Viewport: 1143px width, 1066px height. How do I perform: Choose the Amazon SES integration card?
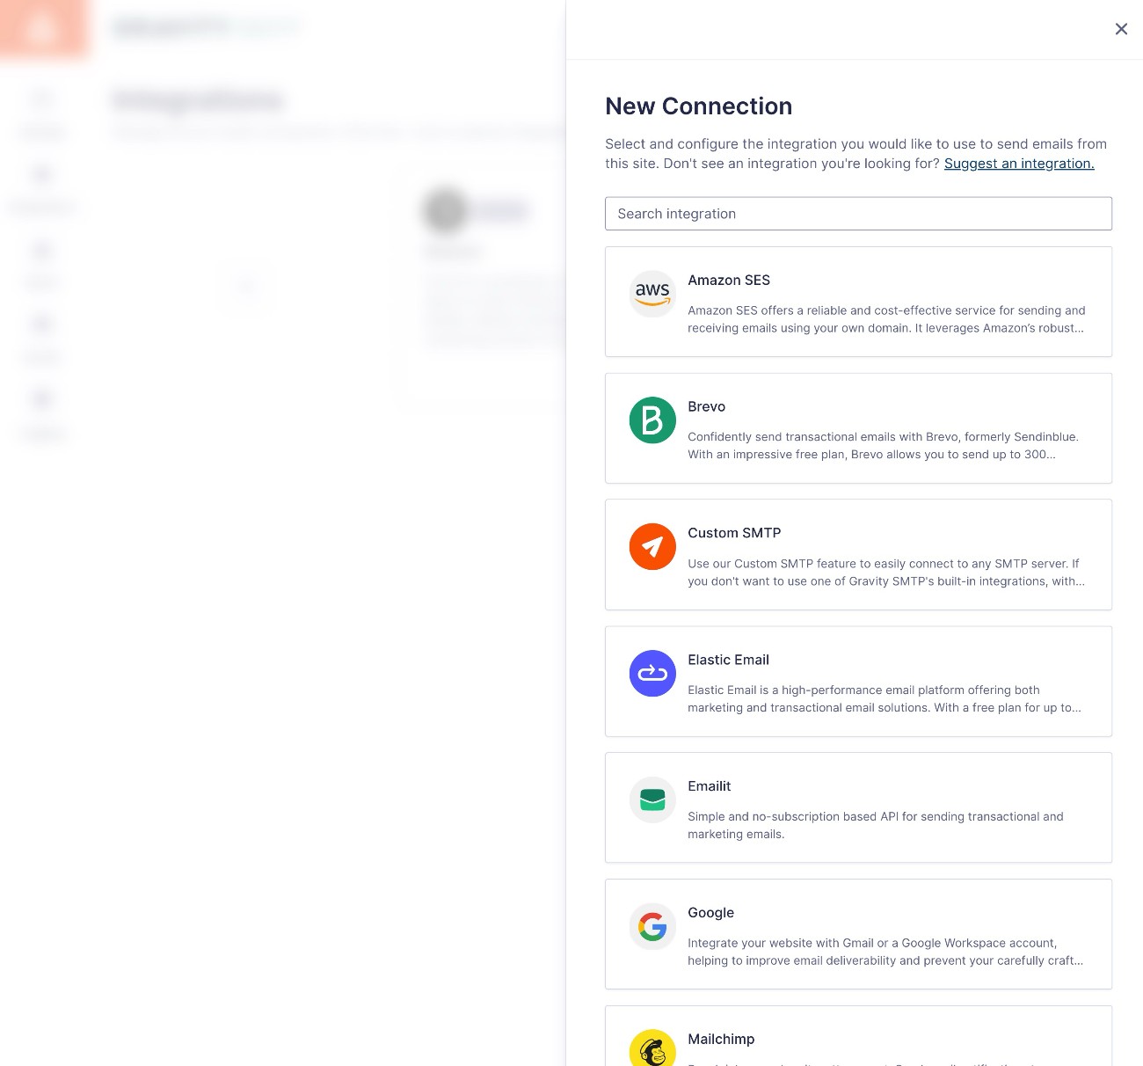click(858, 302)
